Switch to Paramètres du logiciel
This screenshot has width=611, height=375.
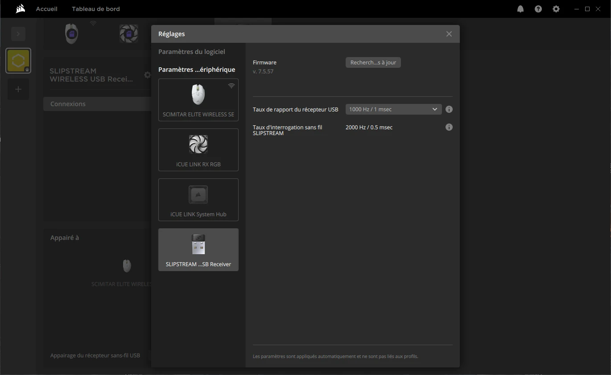click(192, 52)
